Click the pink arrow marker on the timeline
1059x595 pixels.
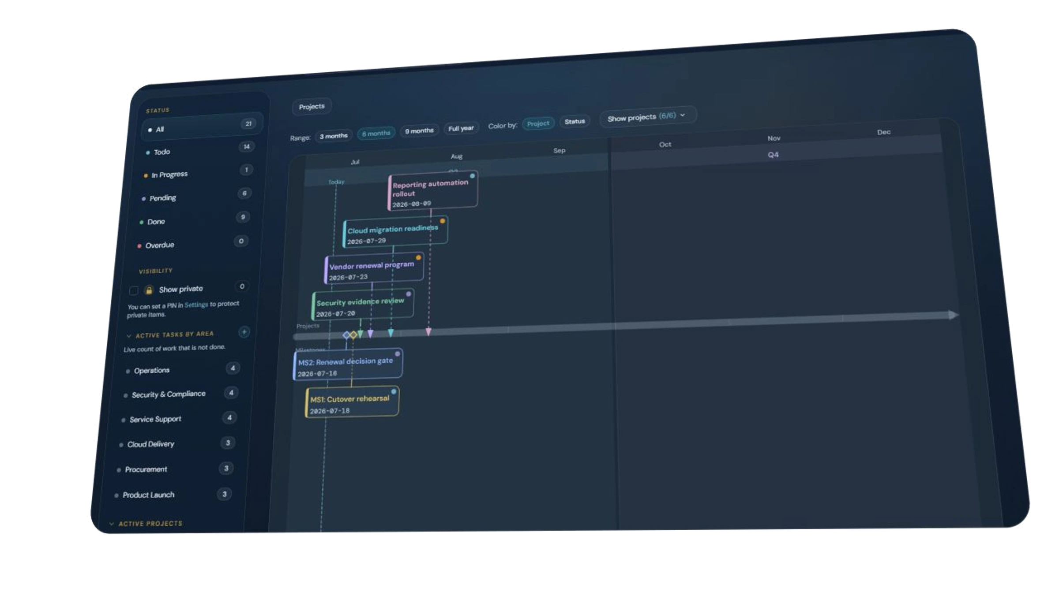coord(428,332)
